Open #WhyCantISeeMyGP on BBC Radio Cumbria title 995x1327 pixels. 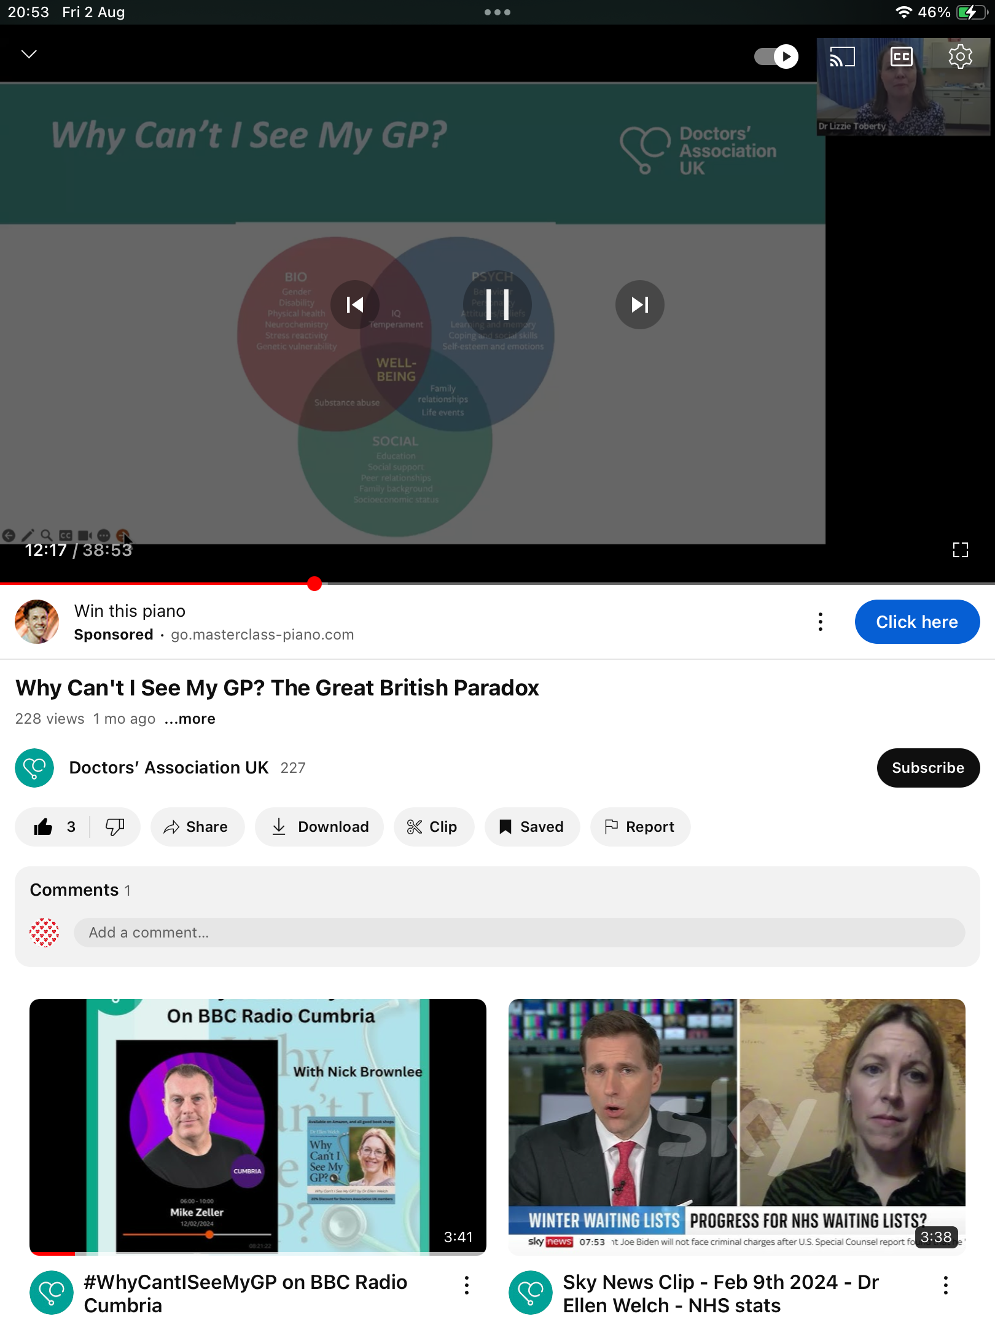246,1293
